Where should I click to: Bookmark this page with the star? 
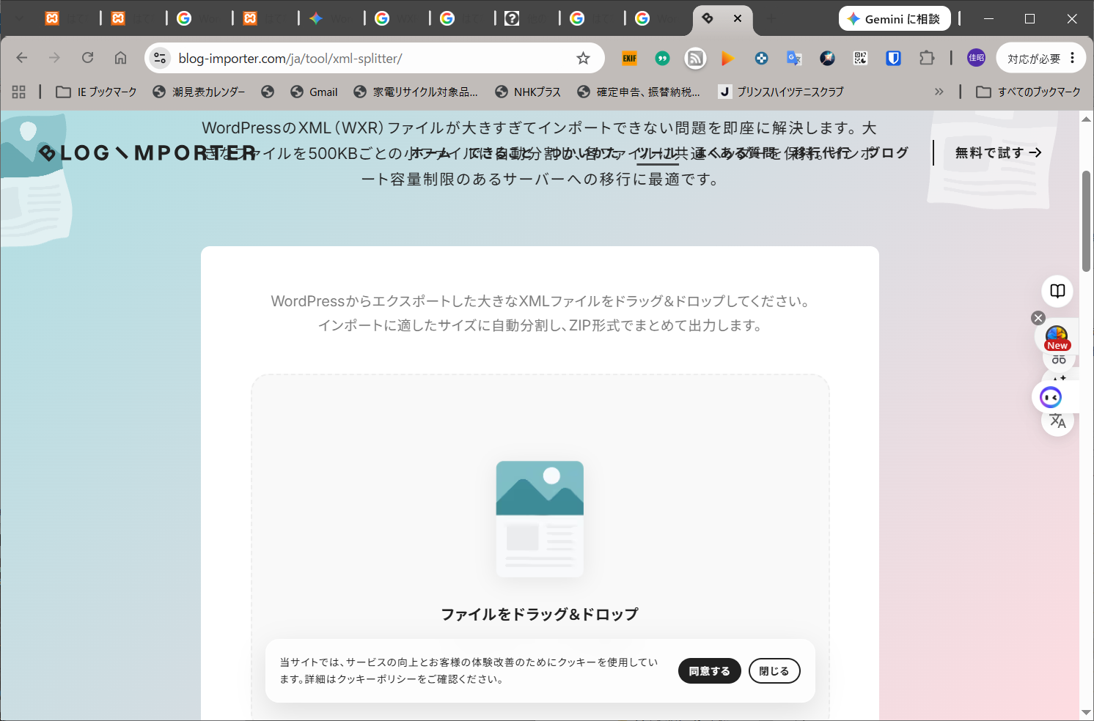click(583, 58)
